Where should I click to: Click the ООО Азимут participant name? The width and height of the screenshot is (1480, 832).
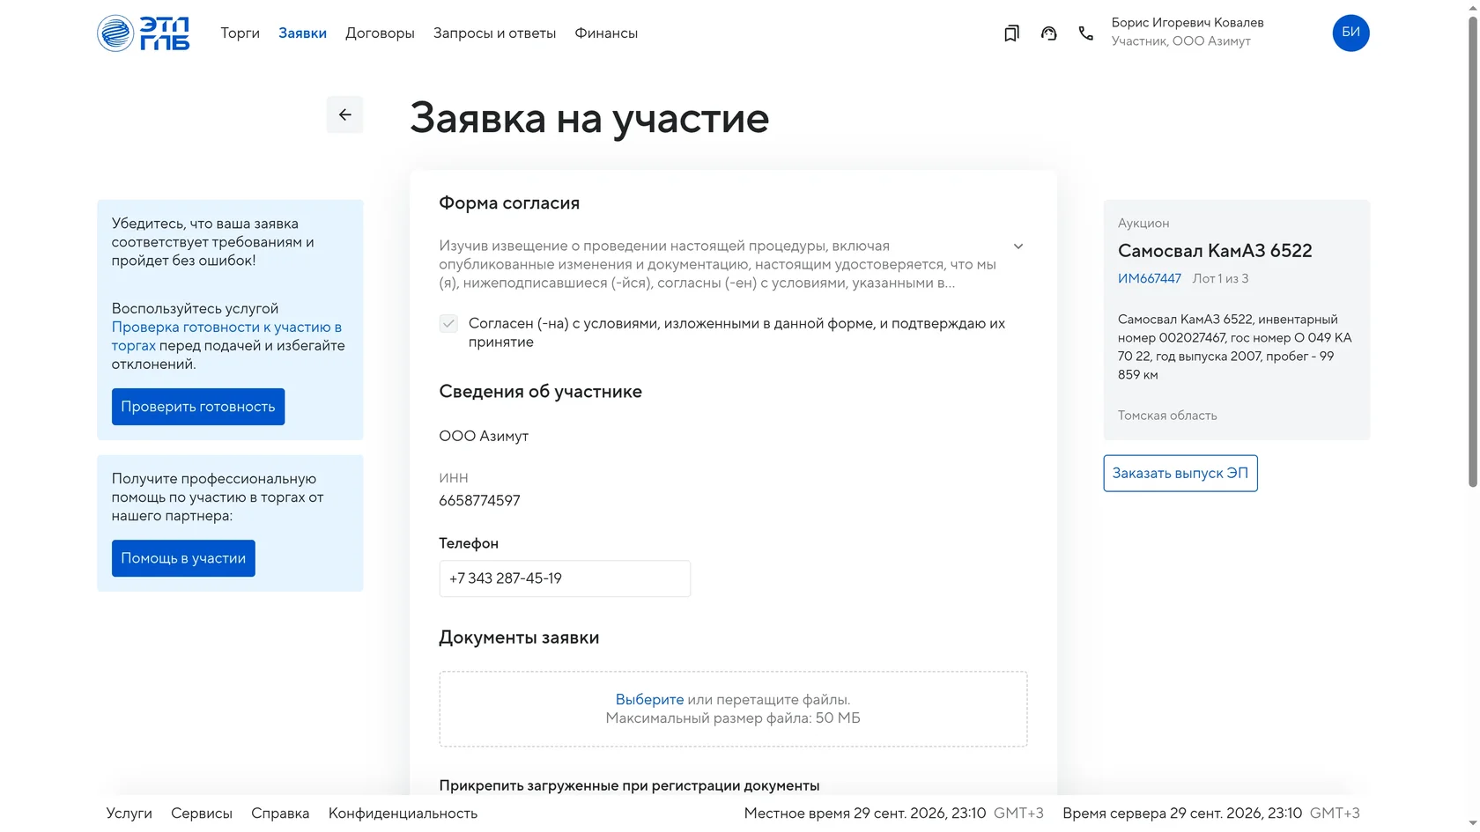tap(484, 436)
